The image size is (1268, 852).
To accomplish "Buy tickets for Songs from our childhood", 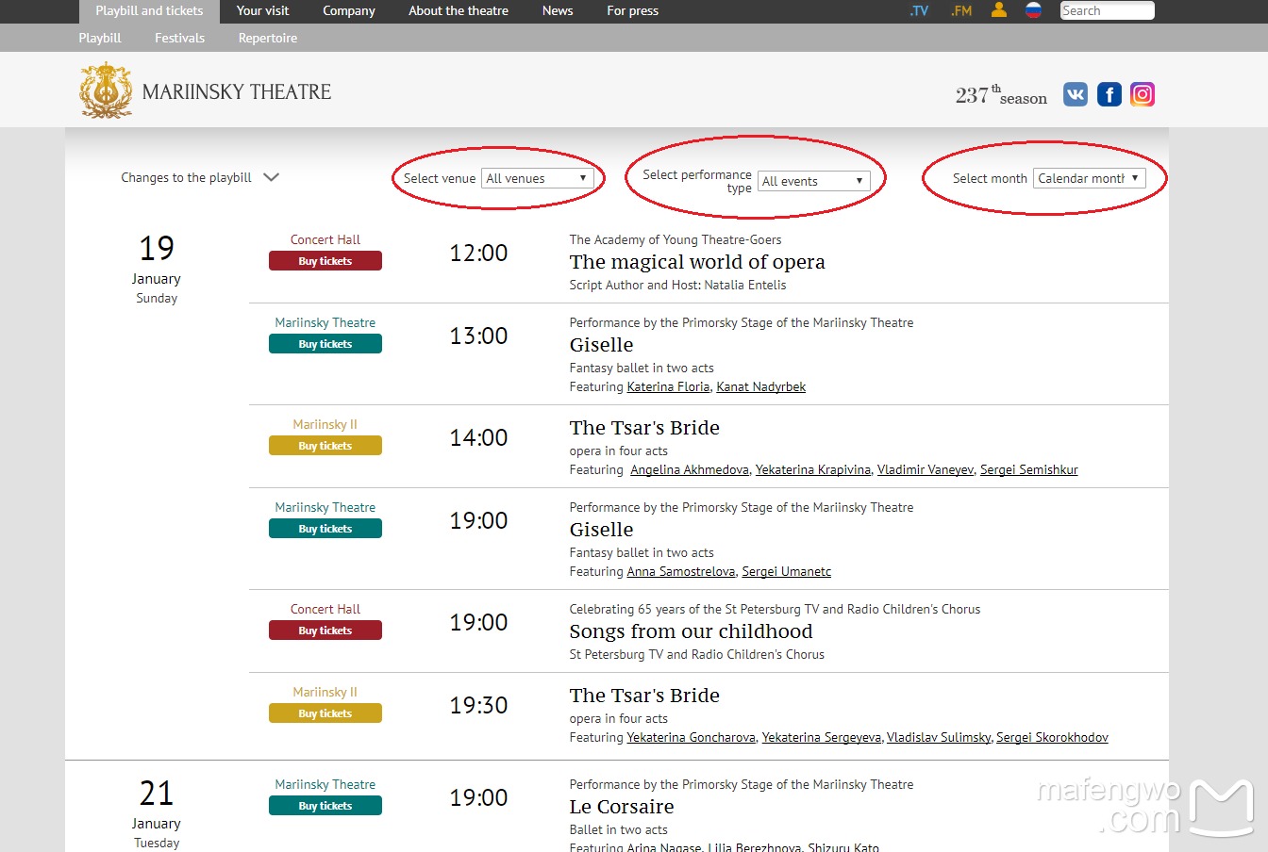I will point(325,631).
